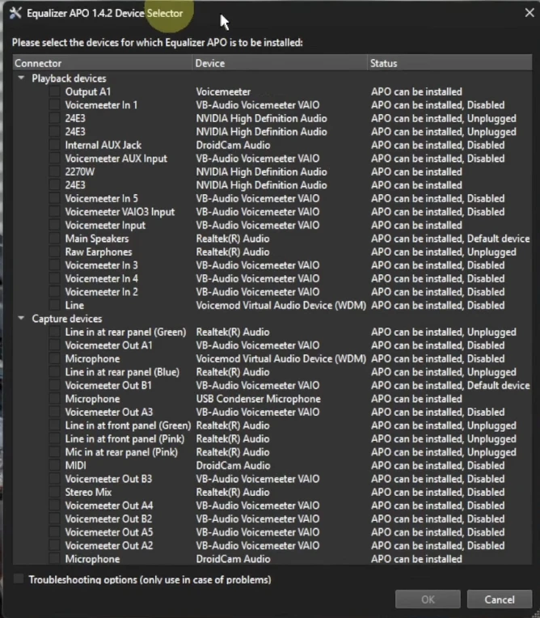Check the Output A1 Voicemeeter checkbox
The image size is (540, 618).
[x=54, y=91]
